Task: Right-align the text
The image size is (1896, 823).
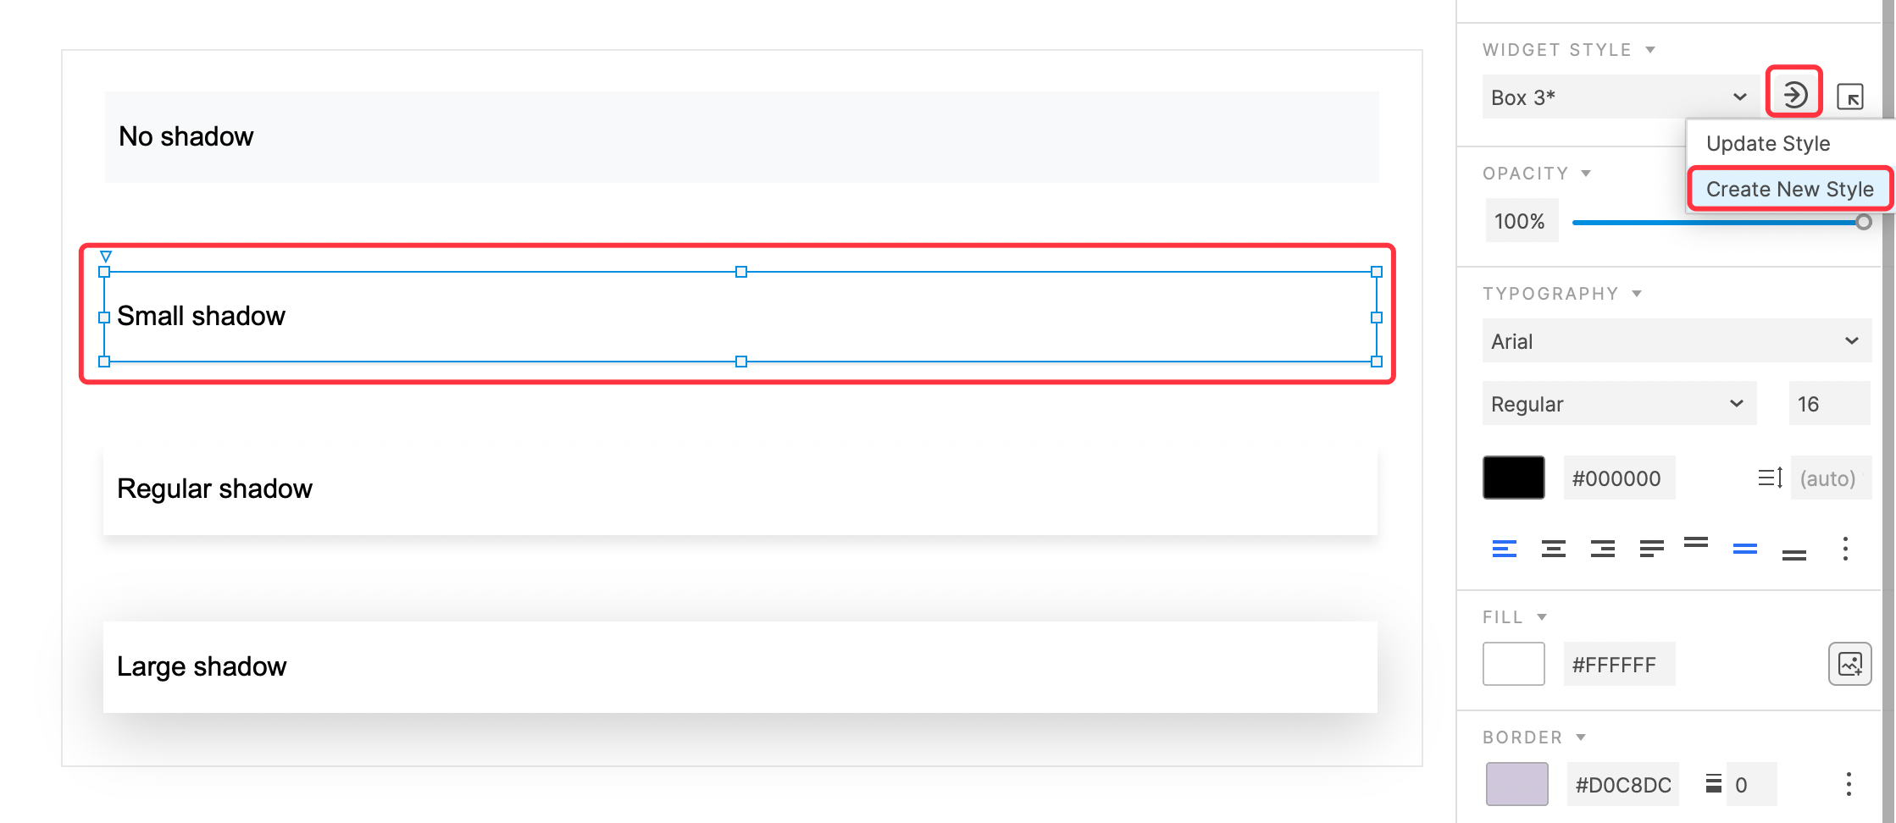Action: pos(1602,549)
